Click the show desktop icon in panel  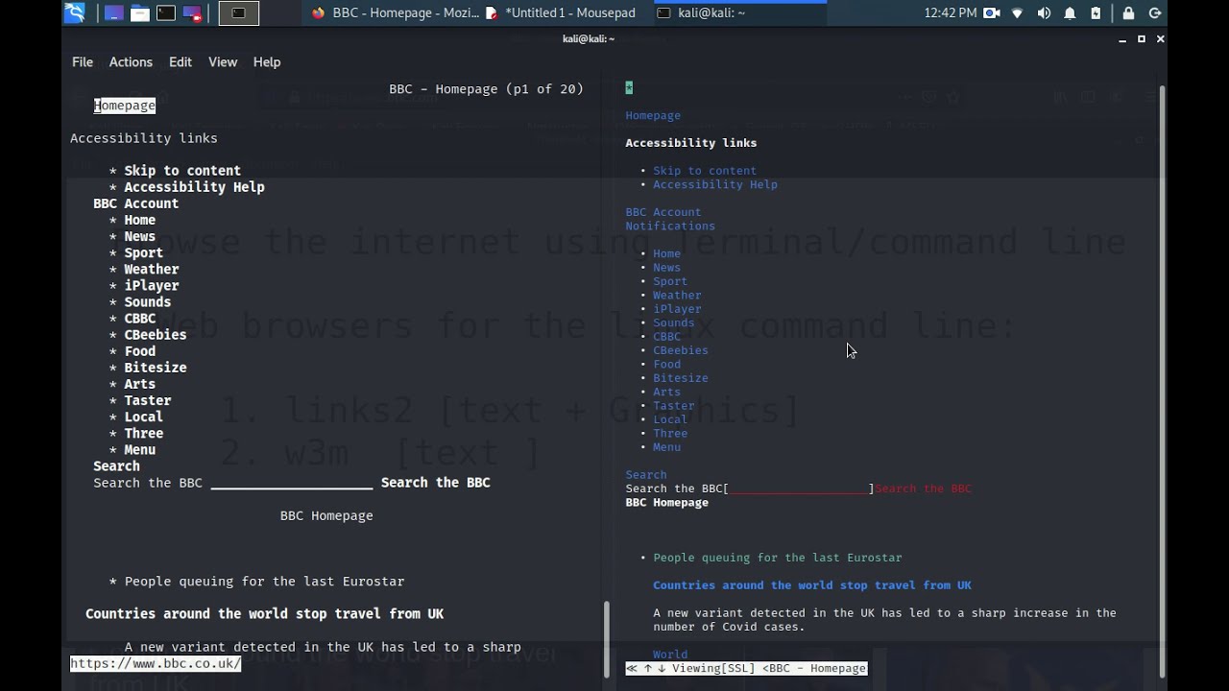click(113, 12)
